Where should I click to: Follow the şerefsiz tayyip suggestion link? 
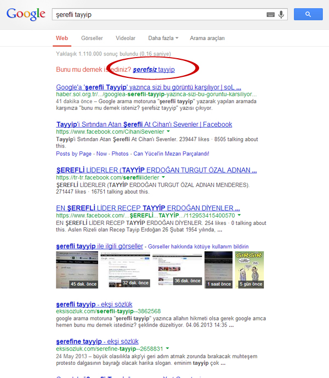pyautogui.click(x=154, y=70)
